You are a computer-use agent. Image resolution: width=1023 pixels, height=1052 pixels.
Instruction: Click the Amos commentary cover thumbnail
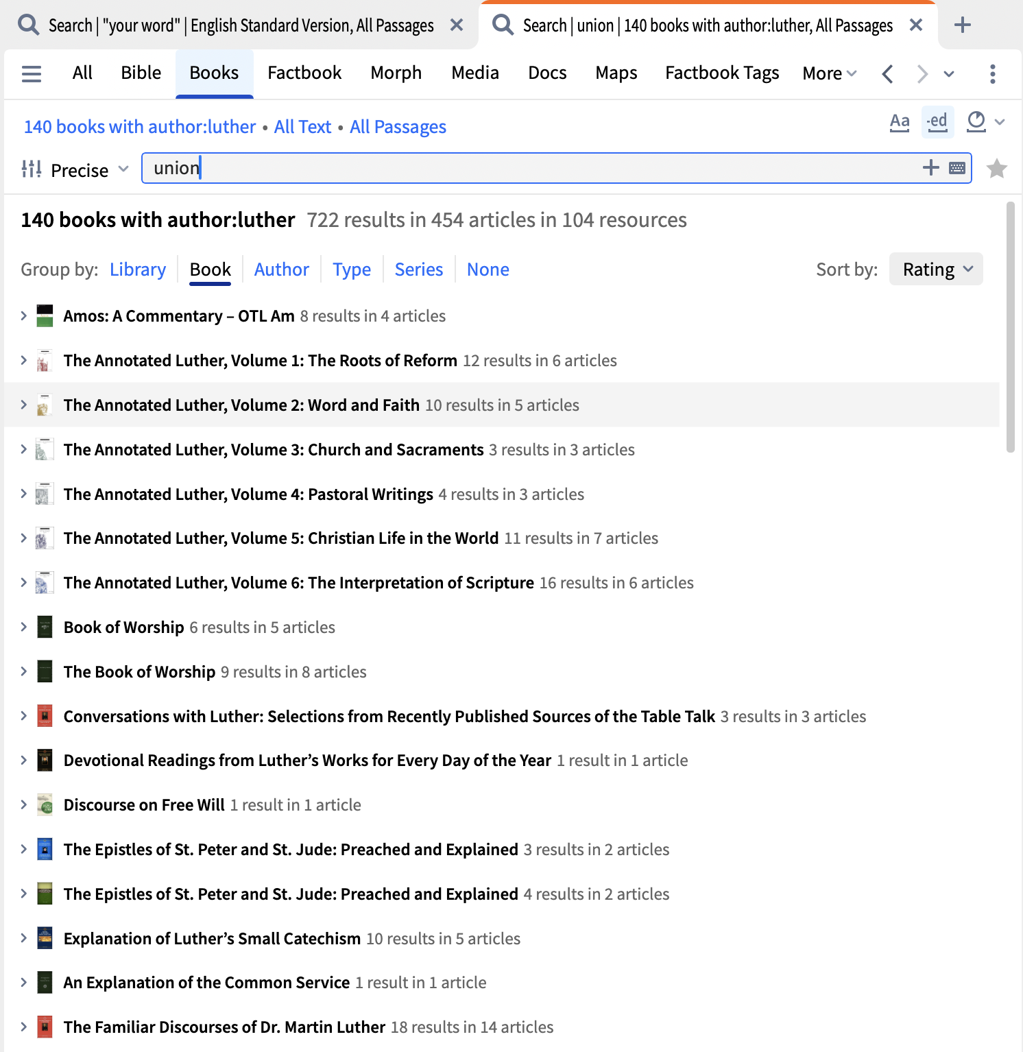pyautogui.click(x=45, y=315)
